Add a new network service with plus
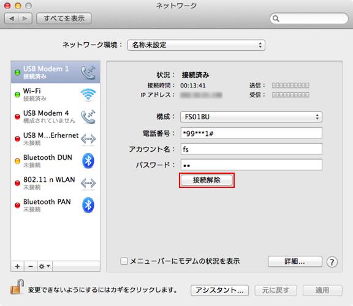This screenshot has width=353, height=306. [x=17, y=266]
